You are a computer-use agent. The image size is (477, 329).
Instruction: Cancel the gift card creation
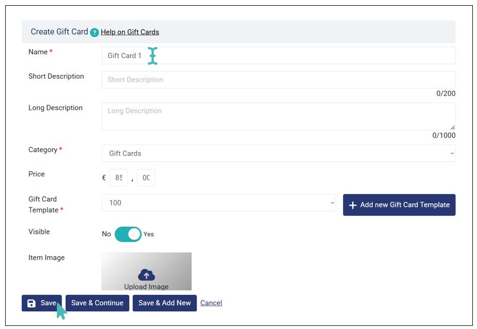coord(211,303)
